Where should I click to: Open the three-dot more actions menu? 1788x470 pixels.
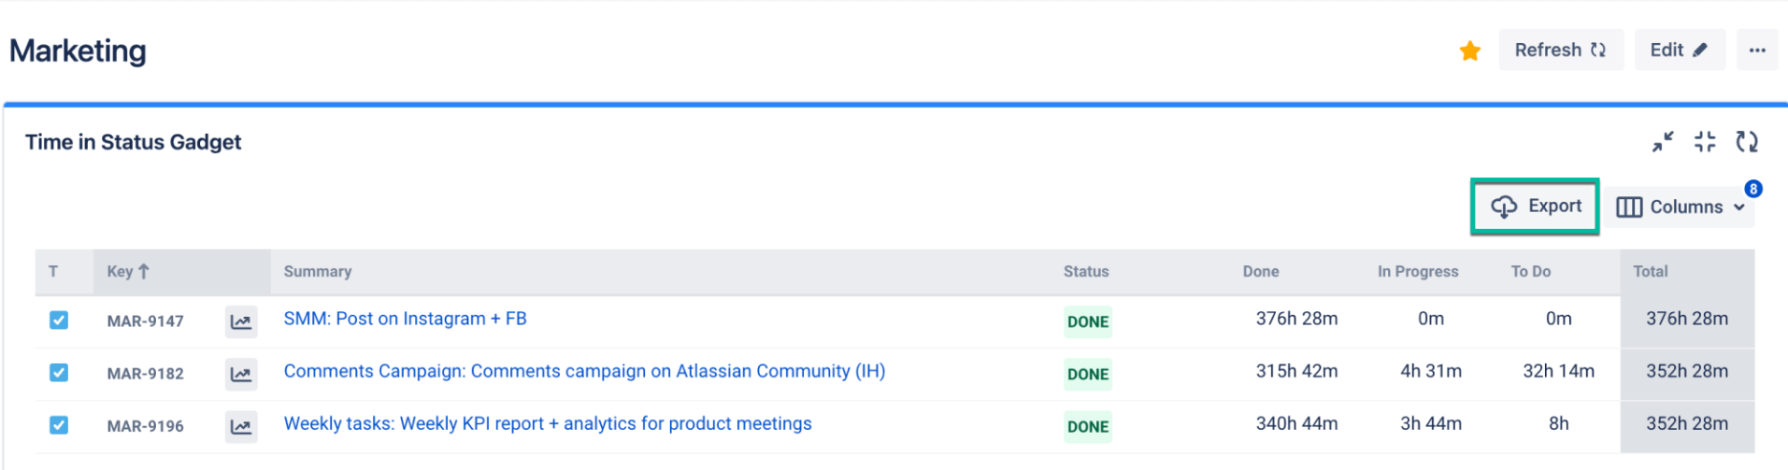pyautogui.click(x=1756, y=50)
